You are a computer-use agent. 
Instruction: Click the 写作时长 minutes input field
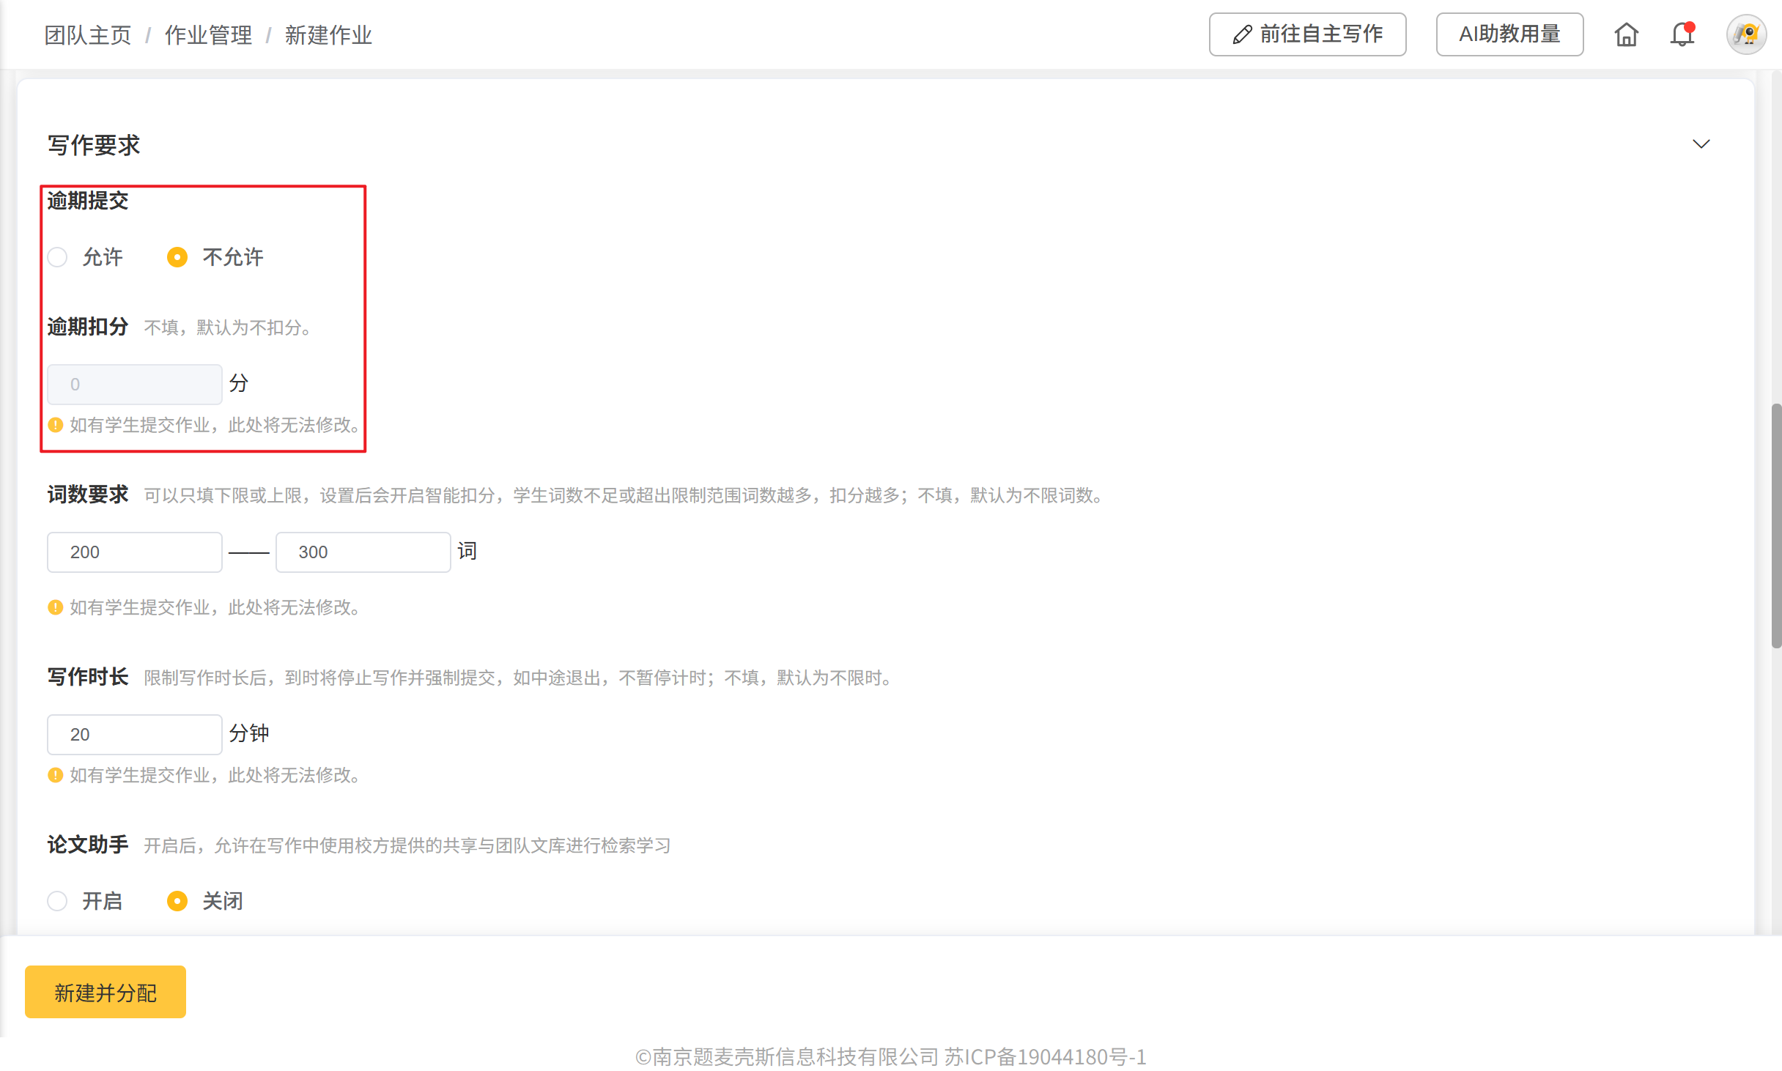pyautogui.click(x=135, y=735)
